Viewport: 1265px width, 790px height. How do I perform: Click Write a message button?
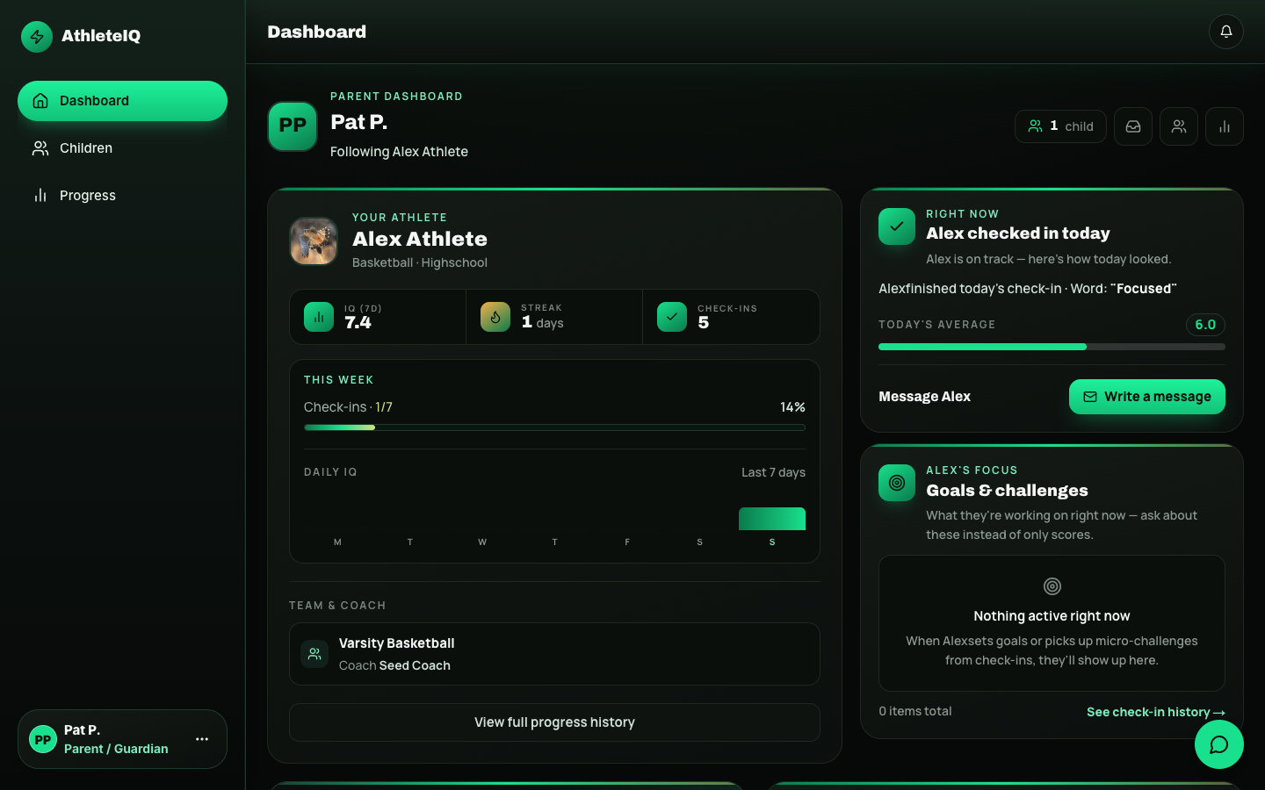point(1147,397)
